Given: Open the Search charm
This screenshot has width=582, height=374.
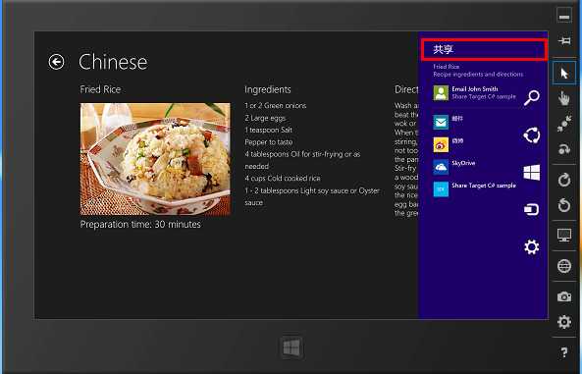Looking at the screenshot, I should [x=532, y=98].
